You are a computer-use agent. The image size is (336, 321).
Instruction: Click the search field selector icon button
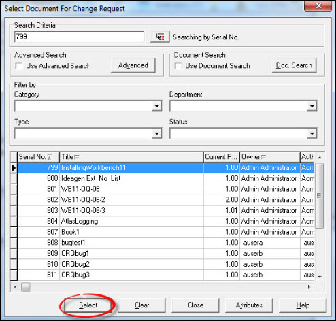pos(160,37)
